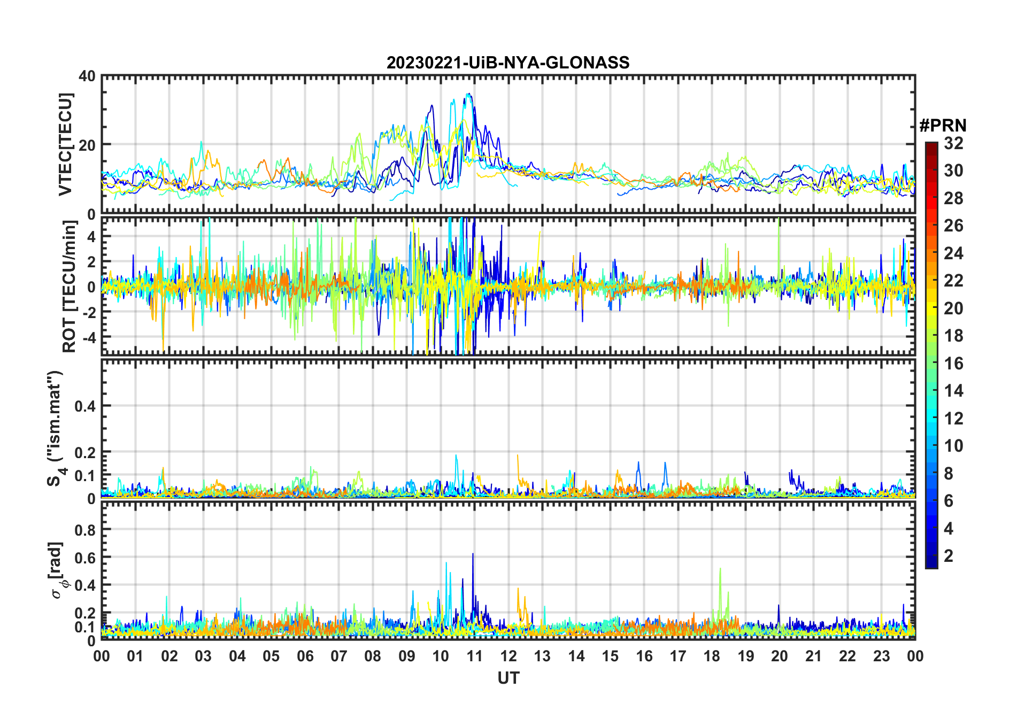Click x-axis hour label "04"
This screenshot has height=711, width=1017.
click(237, 656)
